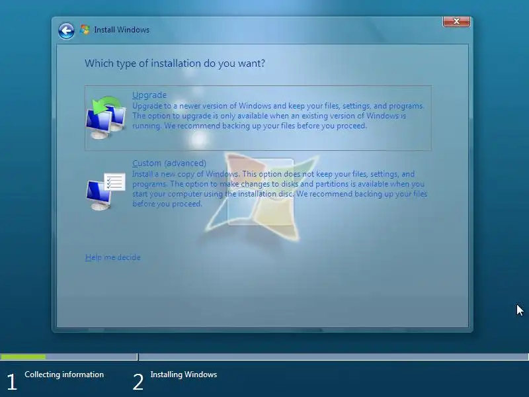This screenshot has height=397, width=529.
Task: Click the Install Windows title text
Action: coord(122,30)
